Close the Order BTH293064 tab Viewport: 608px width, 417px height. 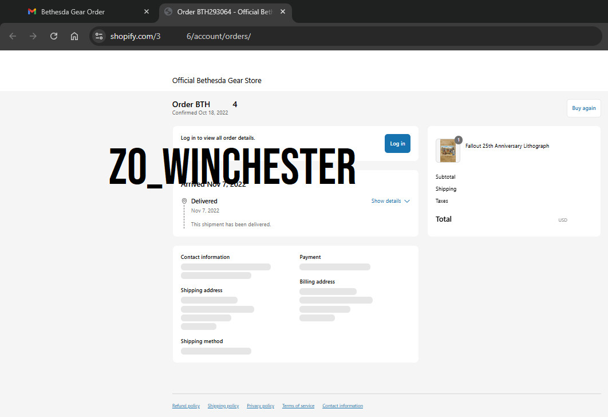283,11
